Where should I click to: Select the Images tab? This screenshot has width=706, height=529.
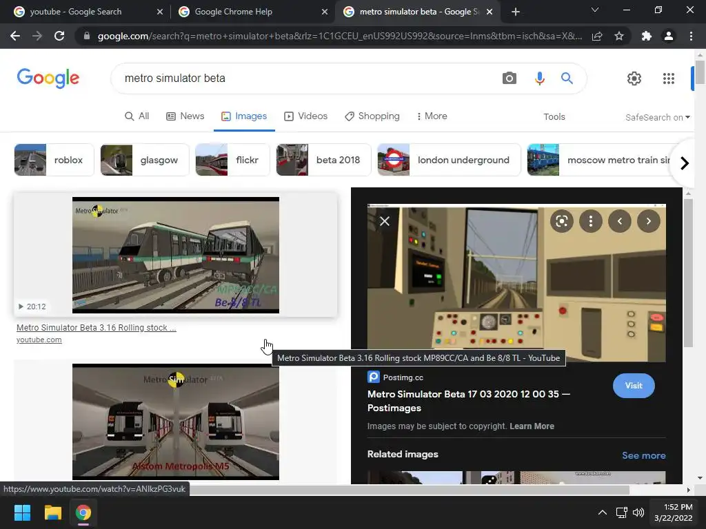[x=244, y=116]
